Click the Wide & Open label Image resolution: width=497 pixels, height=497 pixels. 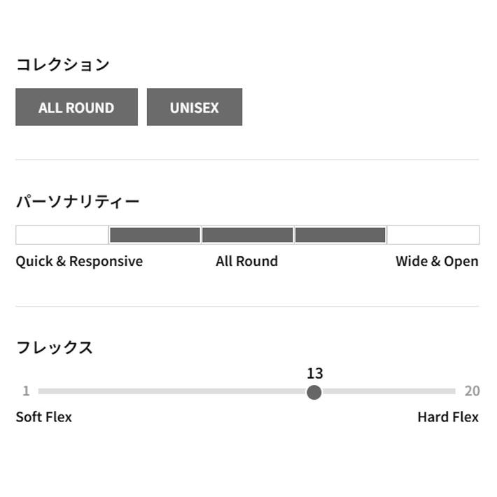click(x=437, y=261)
